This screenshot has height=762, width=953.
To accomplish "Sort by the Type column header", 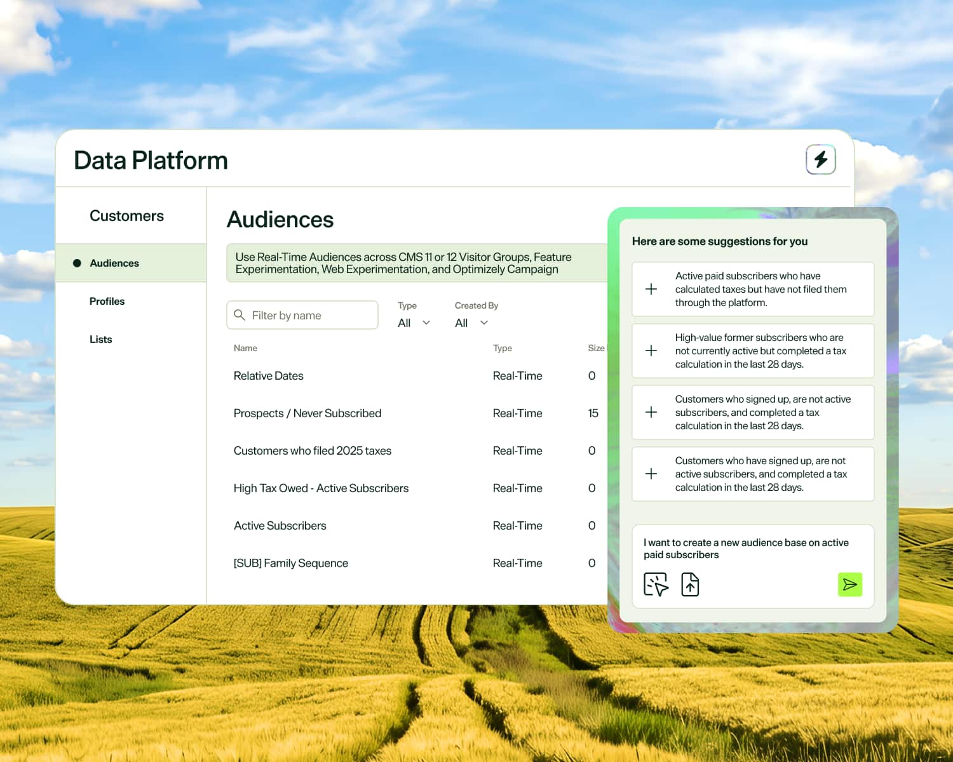I will point(503,348).
